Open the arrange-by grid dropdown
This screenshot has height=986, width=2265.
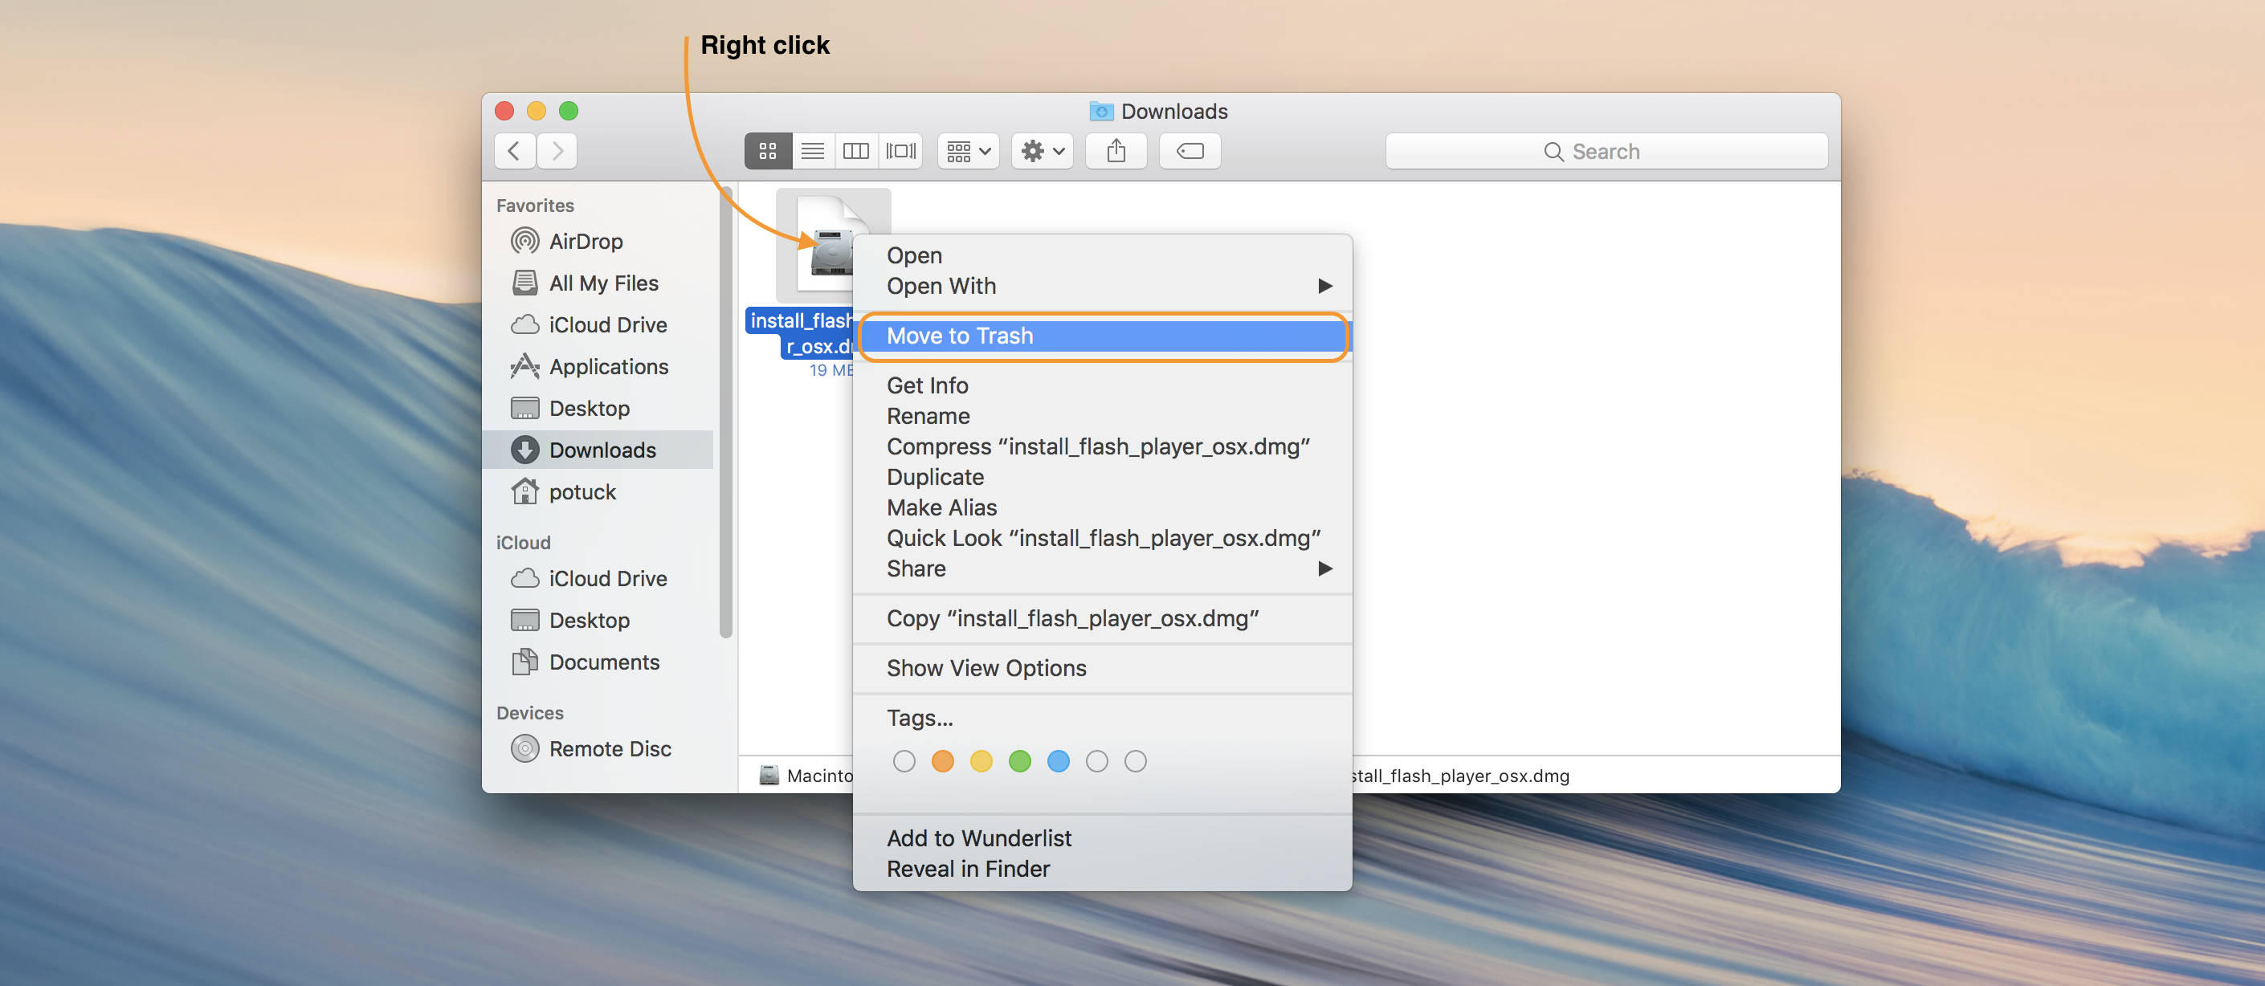(968, 151)
